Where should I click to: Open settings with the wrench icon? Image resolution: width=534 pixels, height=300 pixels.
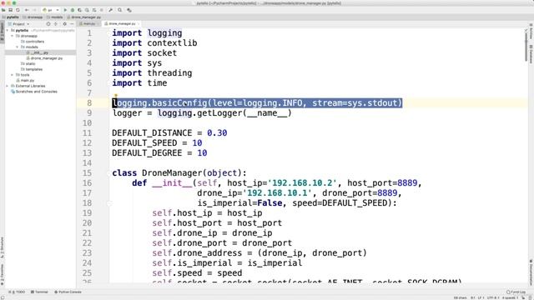tap(111, 10)
